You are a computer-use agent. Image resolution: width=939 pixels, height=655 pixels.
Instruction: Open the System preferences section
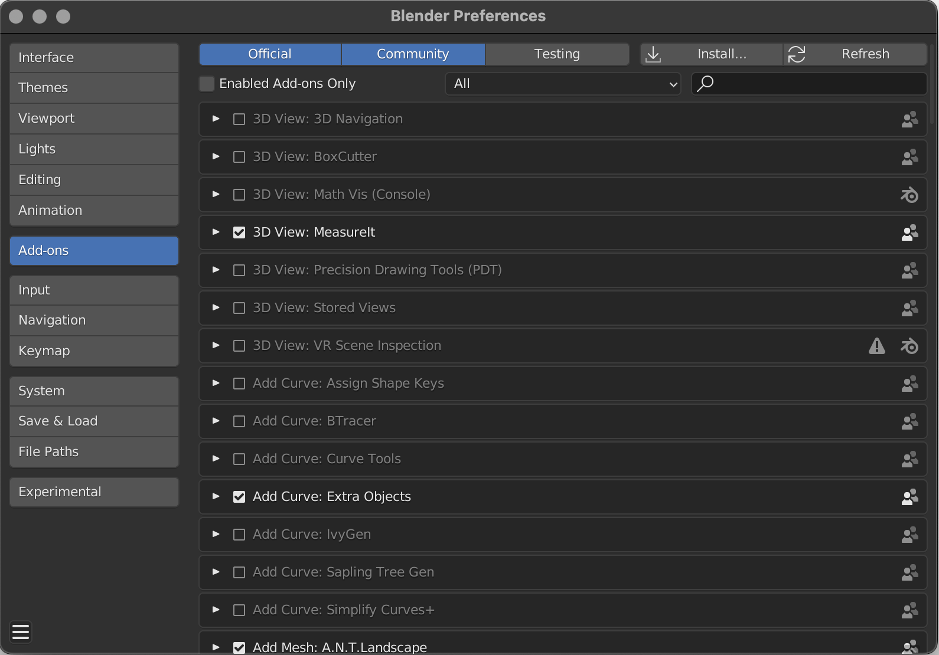94,391
